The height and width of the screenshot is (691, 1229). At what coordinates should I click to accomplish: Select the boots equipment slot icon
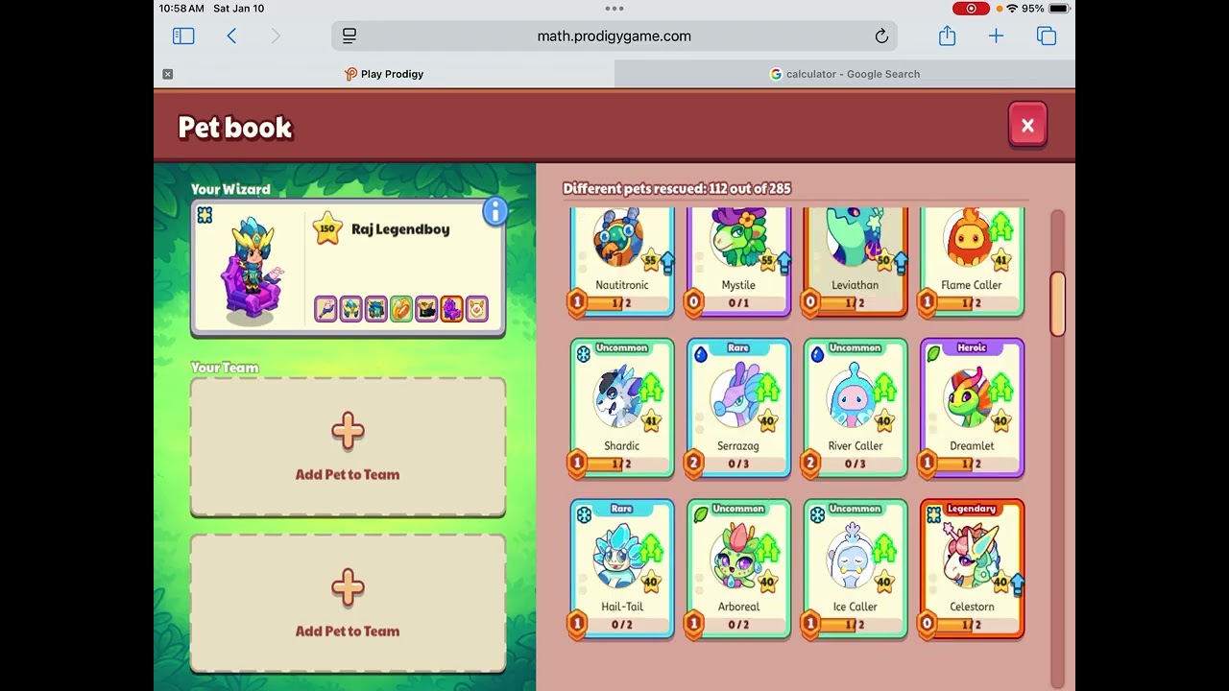[x=426, y=309]
